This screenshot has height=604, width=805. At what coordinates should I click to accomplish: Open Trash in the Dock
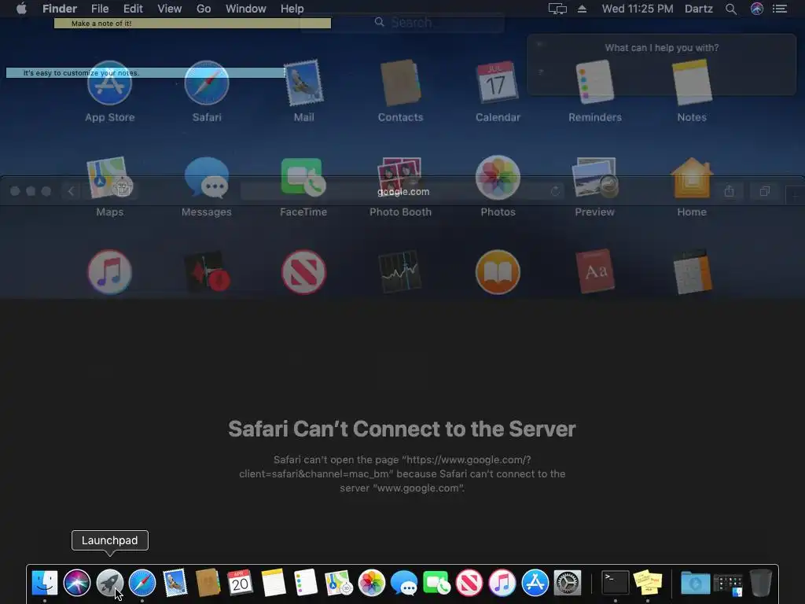click(x=761, y=583)
